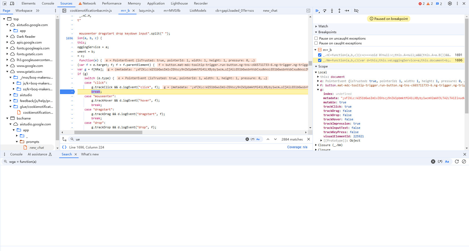Open DevTools settings gear
469x251 pixels.
pos(450,3)
